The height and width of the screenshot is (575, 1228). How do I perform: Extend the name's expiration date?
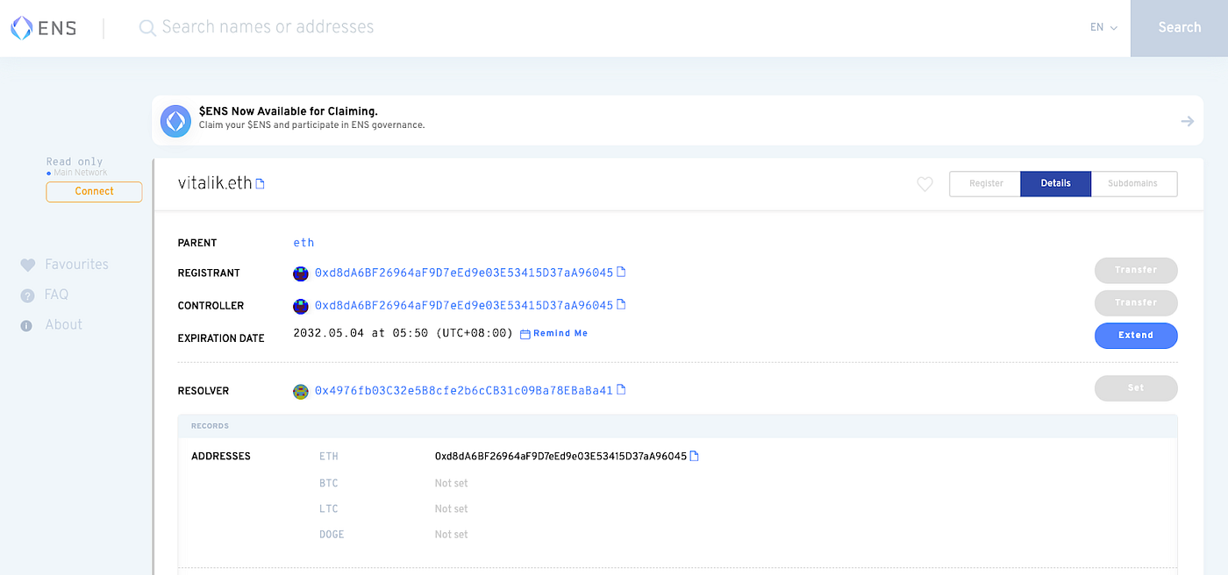tap(1136, 335)
